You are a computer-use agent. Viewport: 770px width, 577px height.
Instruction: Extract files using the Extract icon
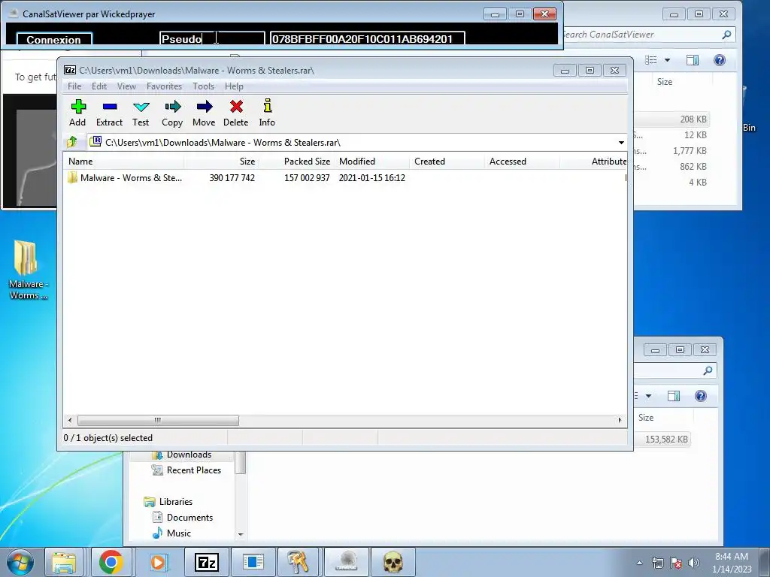[x=109, y=113]
